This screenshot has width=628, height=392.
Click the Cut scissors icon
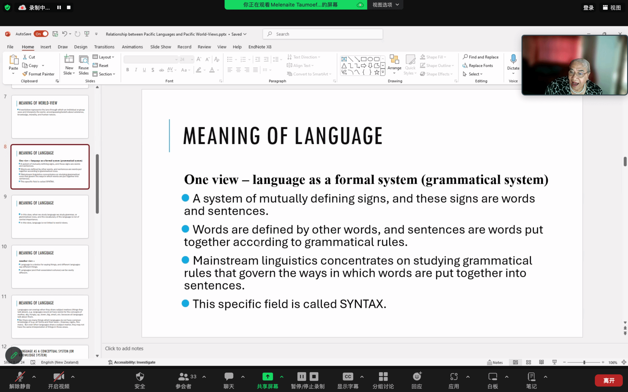tap(25, 57)
